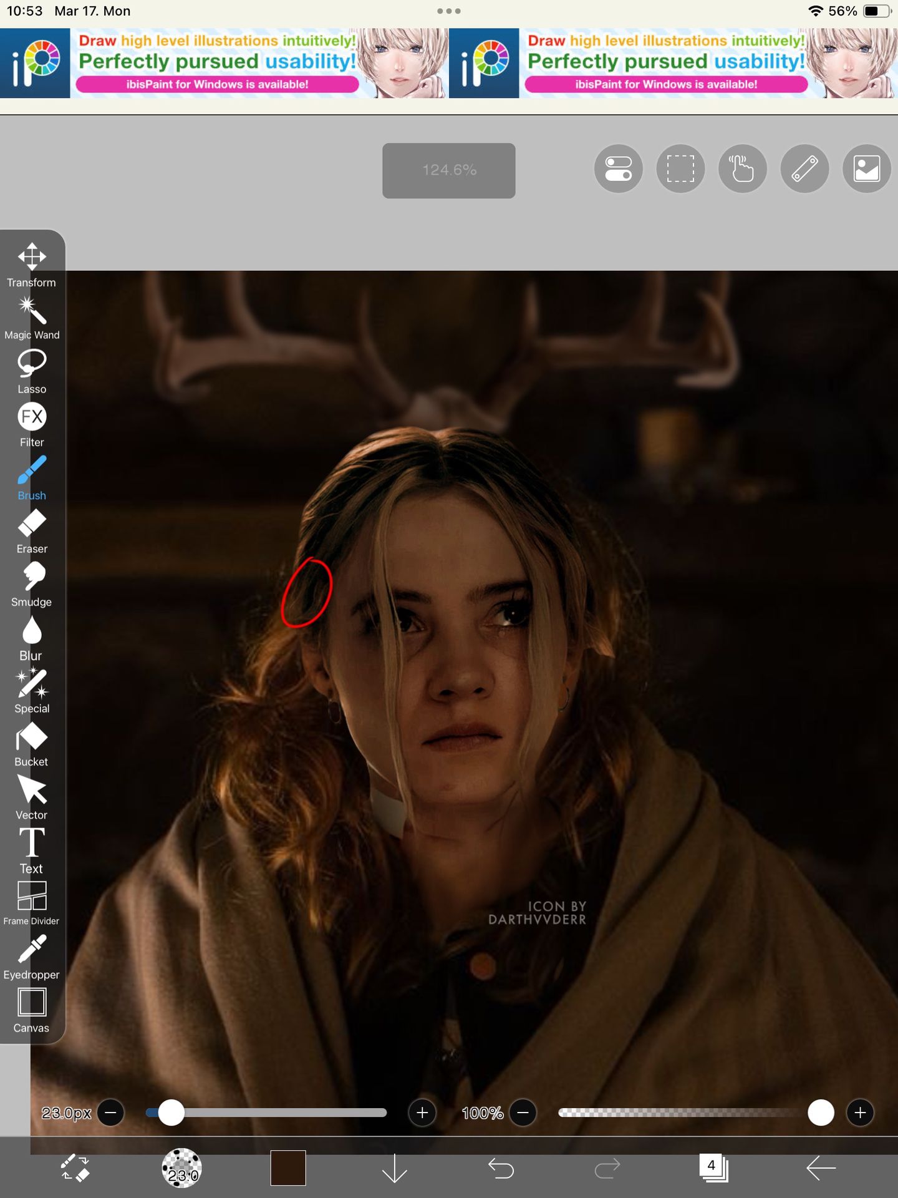
Task: Open the layers panel showing 4
Action: pyautogui.click(x=714, y=1168)
